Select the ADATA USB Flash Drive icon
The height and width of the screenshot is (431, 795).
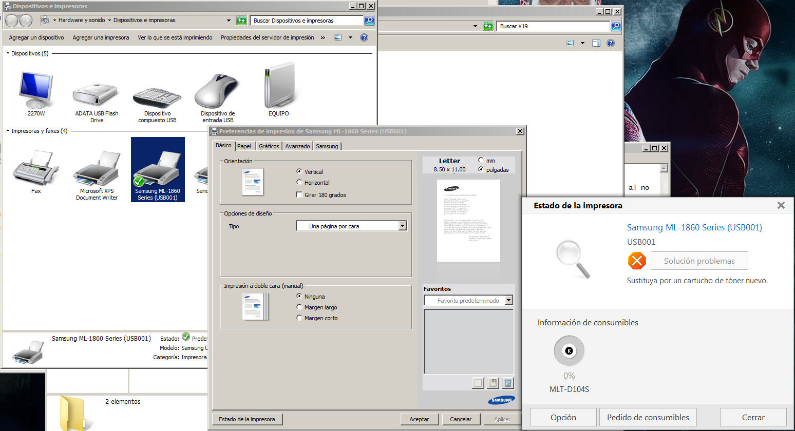tap(96, 95)
